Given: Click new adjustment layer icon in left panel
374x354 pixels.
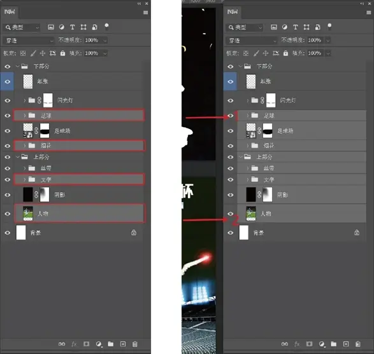Looking at the screenshot, I should tap(99, 344).
